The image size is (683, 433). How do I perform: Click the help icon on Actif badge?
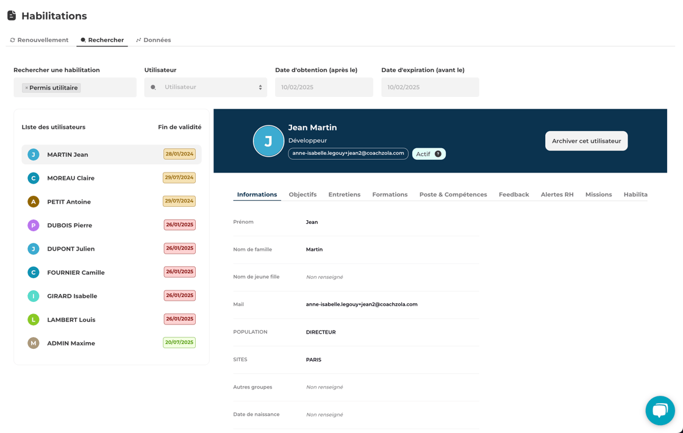click(x=438, y=154)
